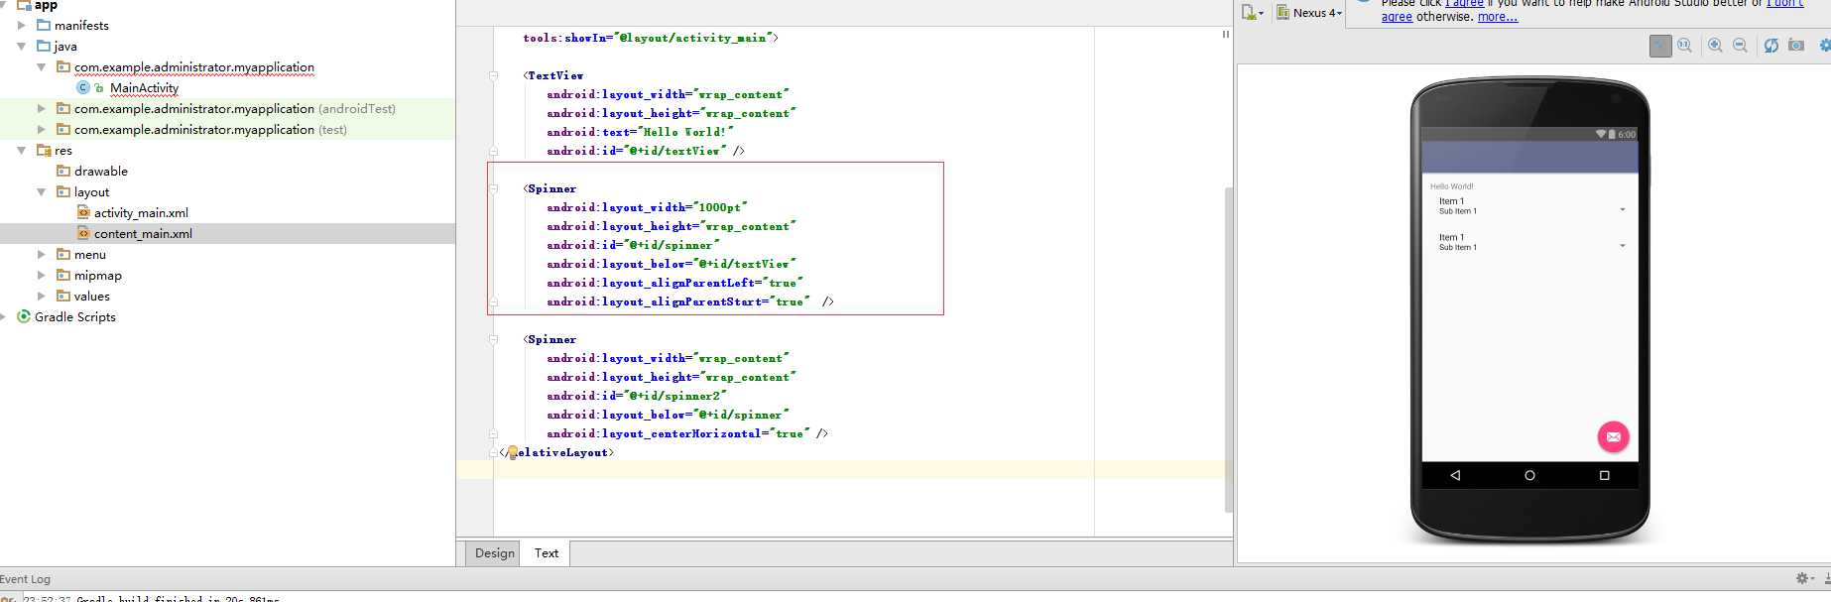Image resolution: width=1831 pixels, height=602 pixels.
Task: Open activity_main.xml in project tree
Action: click(x=141, y=213)
